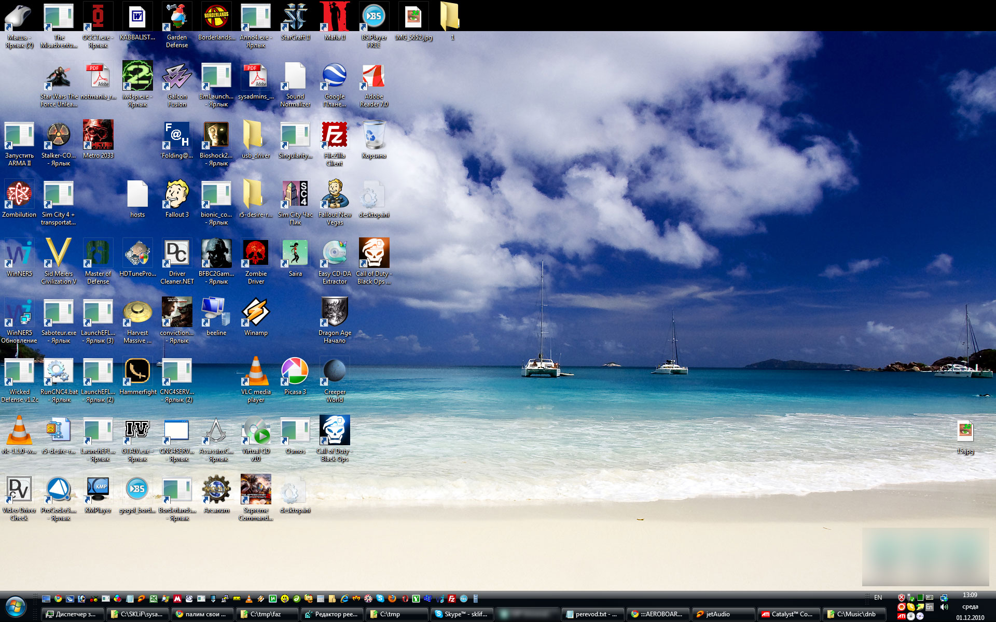Open the KABBALIST Word document icon

click(137, 22)
